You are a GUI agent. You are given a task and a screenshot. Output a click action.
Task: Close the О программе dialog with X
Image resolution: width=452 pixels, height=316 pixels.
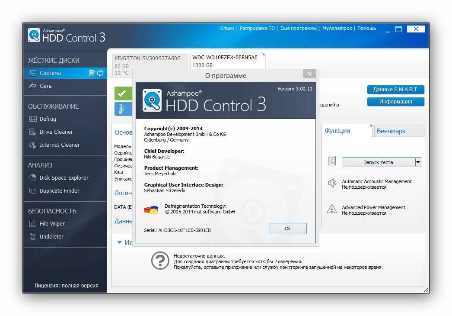309,74
